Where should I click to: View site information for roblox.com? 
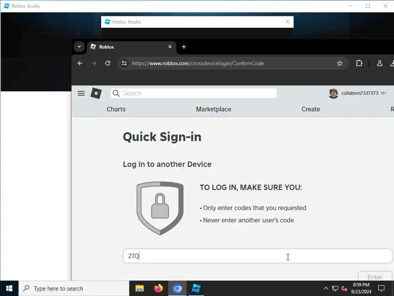(124, 64)
